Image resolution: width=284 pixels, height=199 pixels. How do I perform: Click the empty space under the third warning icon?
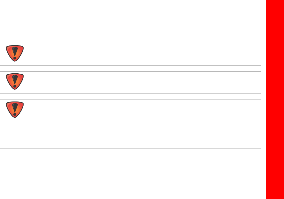[15, 133]
